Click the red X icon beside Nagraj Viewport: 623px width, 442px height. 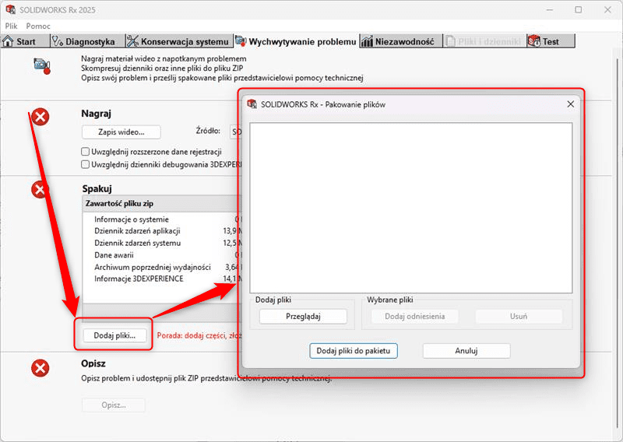(40, 117)
